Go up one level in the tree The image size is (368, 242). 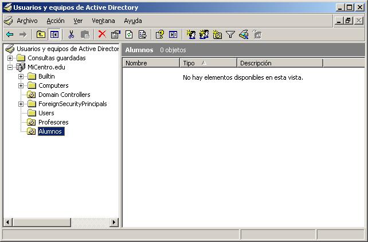click(x=41, y=34)
